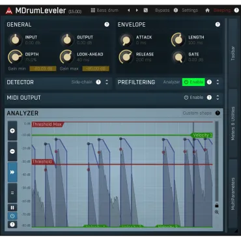Open the Settings menu
Viewport: 241px width, 241px height.
point(190,10)
